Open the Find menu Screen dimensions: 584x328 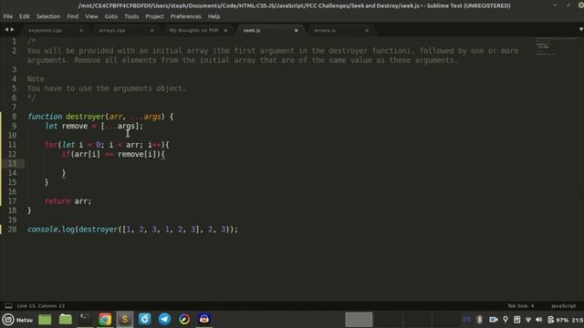point(73,16)
